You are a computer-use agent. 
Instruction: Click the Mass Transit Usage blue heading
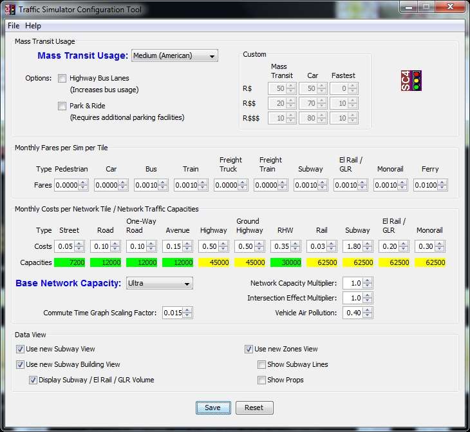[x=82, y=56]
